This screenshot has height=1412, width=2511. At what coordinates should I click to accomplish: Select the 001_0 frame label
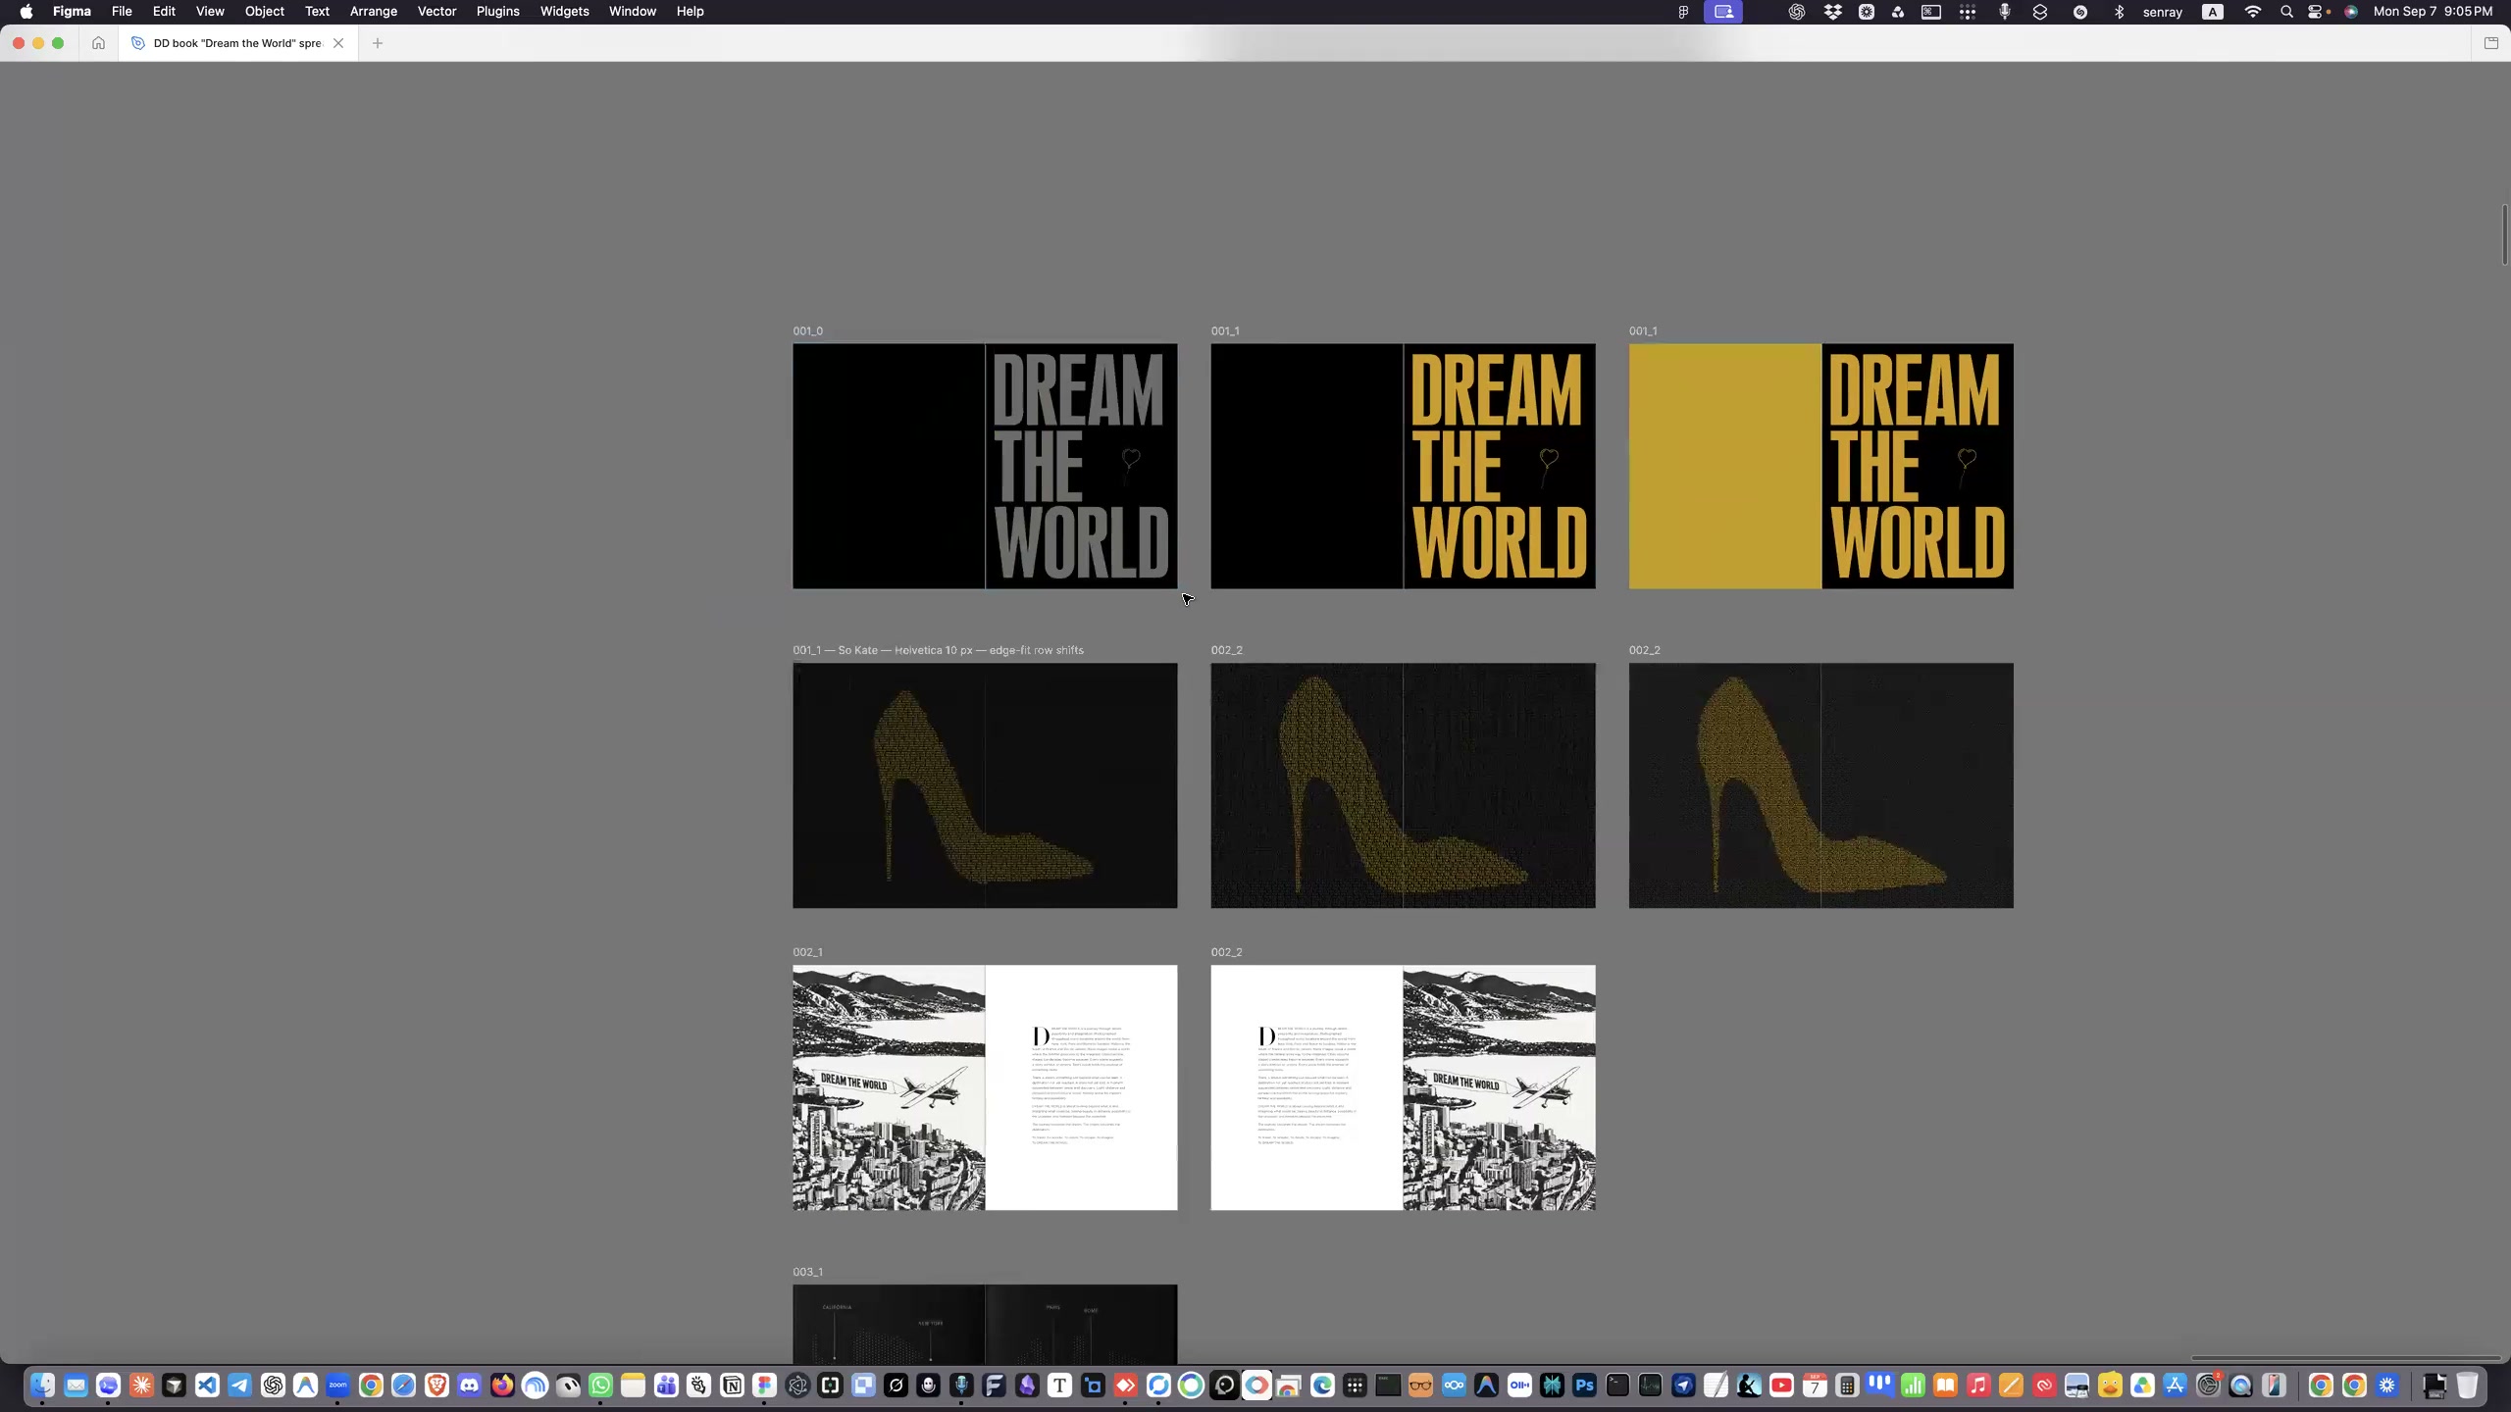(807, 331)
